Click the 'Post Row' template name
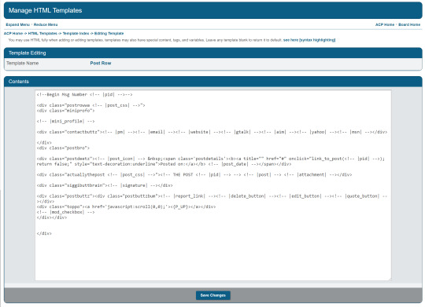 101,63
